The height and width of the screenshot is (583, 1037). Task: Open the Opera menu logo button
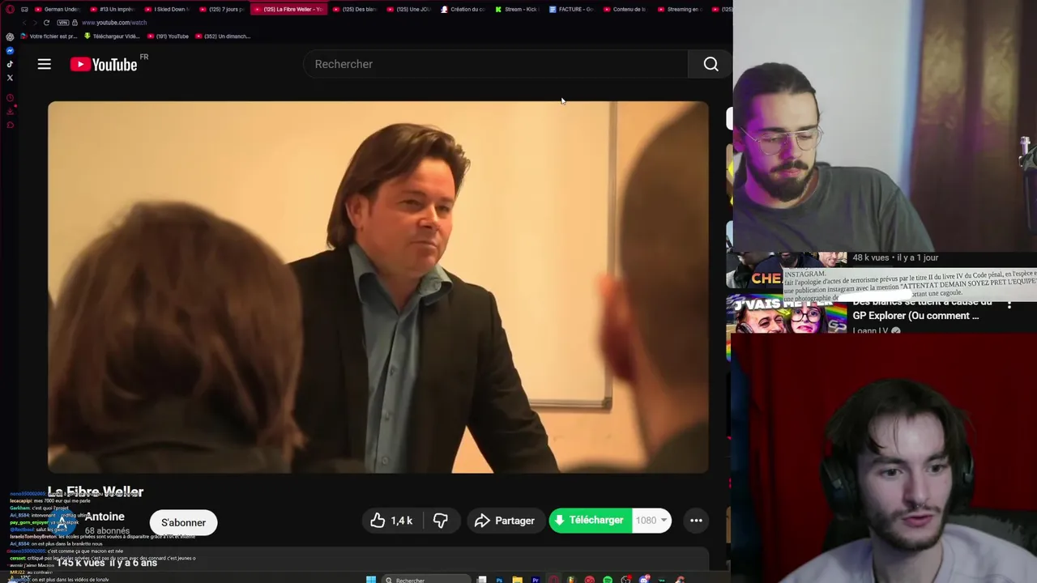(x=10, y=9)
